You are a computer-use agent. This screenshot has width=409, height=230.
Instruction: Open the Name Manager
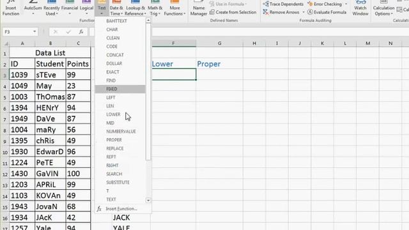point(199,8)
